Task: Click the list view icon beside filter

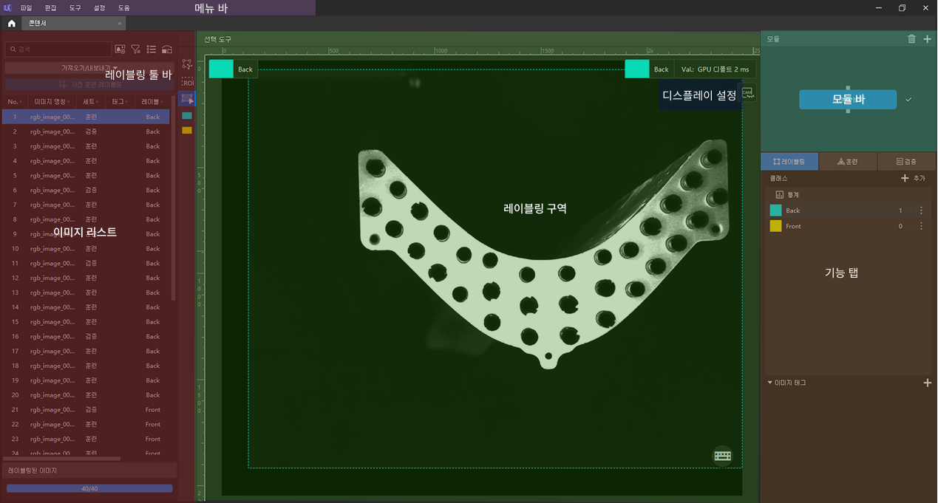Action: click(x=151, y=49)
